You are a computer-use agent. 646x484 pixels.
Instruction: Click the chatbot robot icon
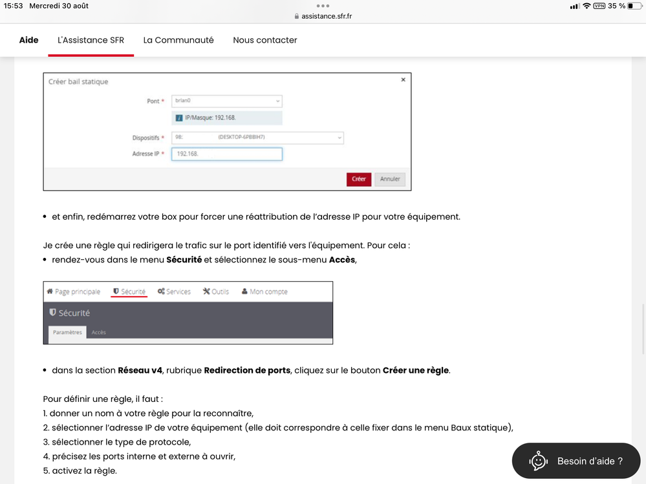click(x=538, y=461)
